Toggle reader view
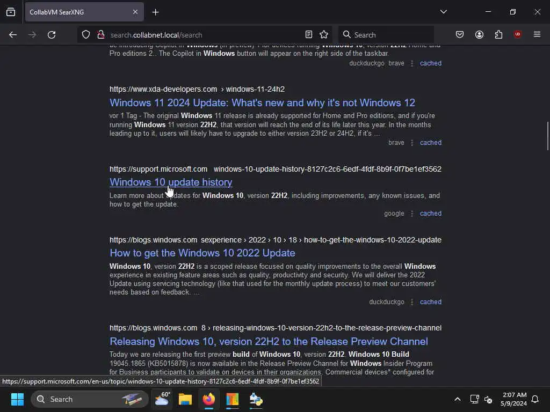 (x=309, y=35)
